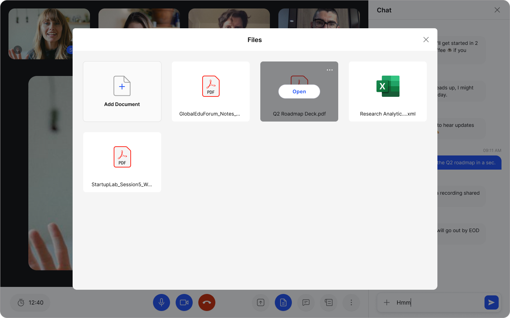Click the plus attachment icon in chat
This screenshot has width=510, height=318.
click(x=387, y=302)
